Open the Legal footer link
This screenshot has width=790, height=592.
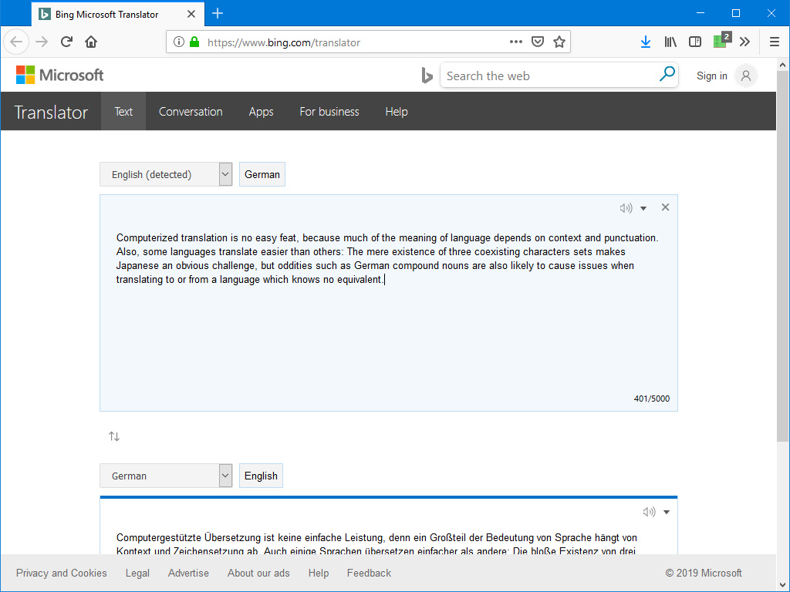tap(137, 573)
